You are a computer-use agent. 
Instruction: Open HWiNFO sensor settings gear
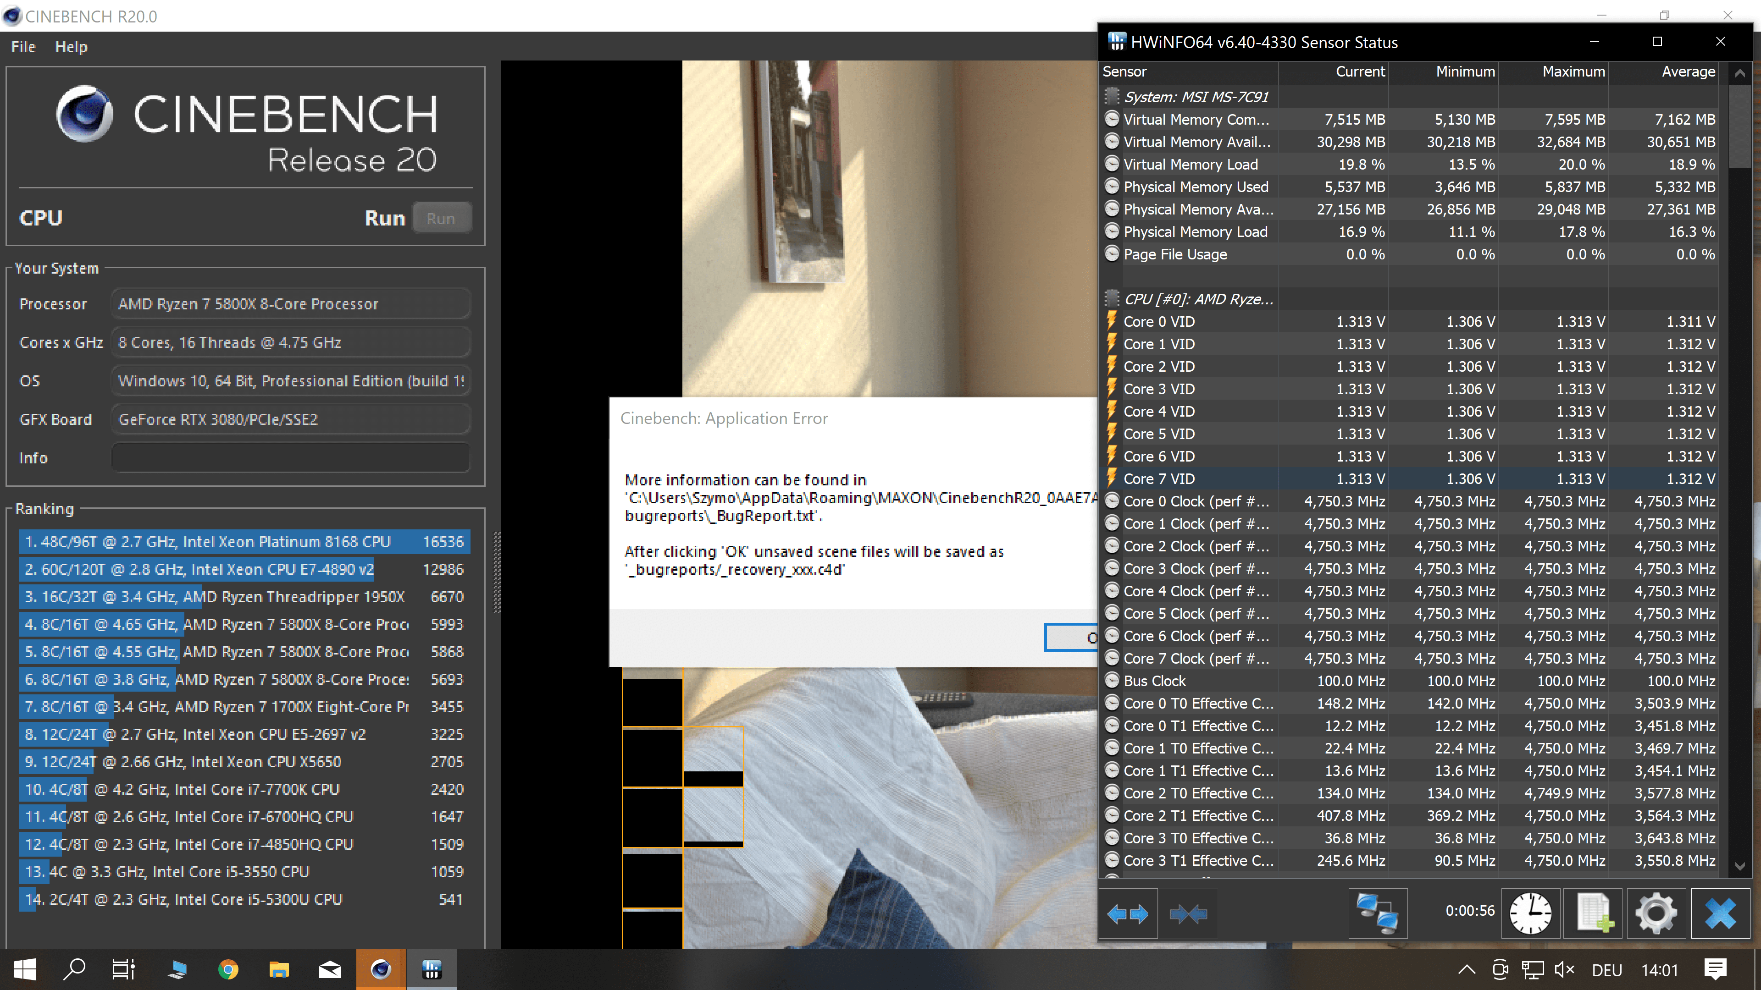1656,913
